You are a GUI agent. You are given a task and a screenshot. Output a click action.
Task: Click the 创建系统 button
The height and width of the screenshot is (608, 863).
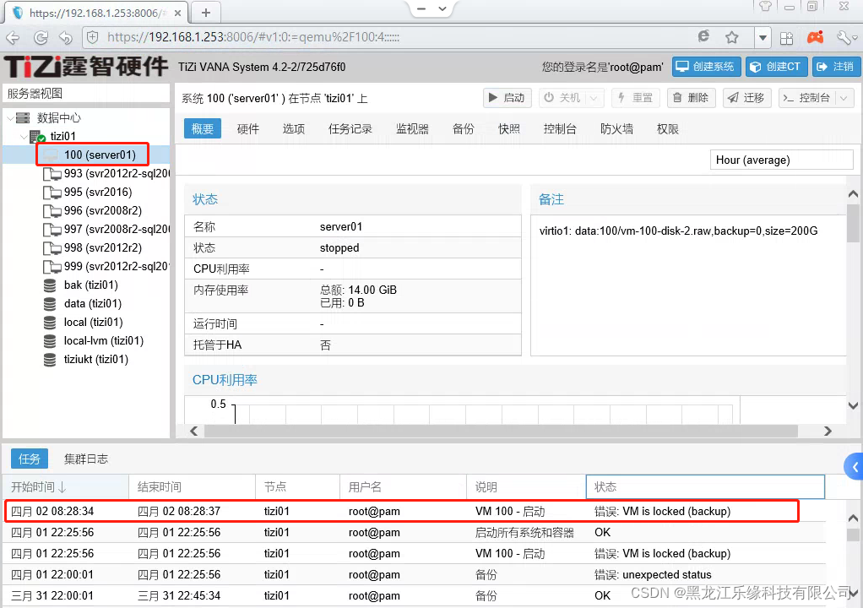[x=706, y=67]
